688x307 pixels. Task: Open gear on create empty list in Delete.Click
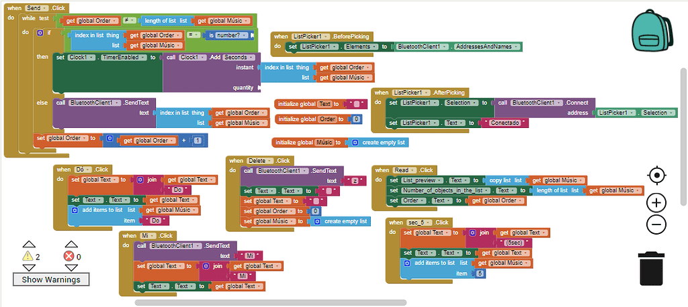[317, 222]
